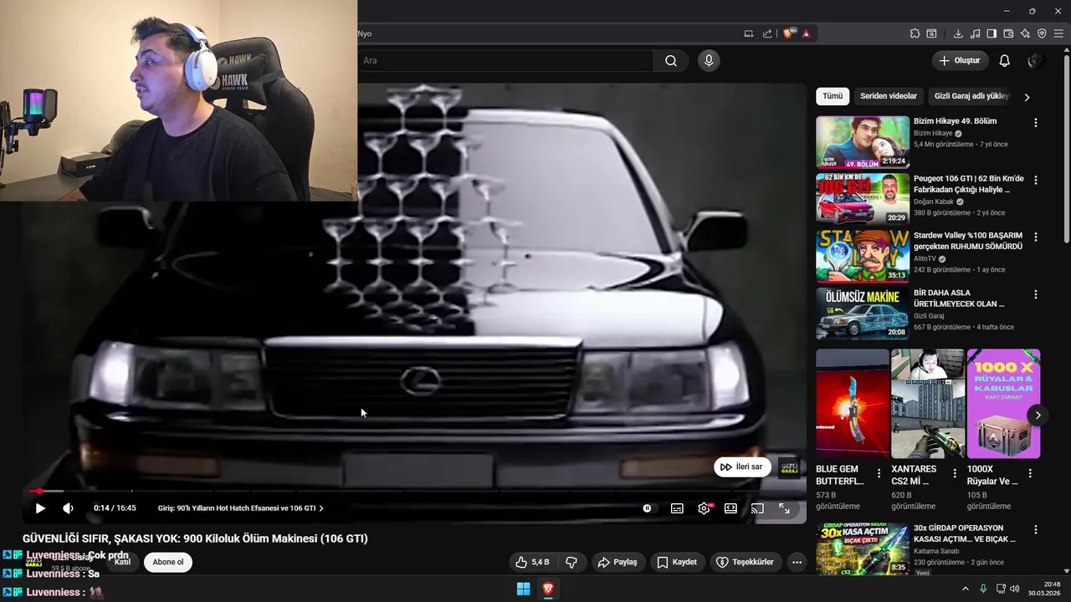Click the Brave icon in the taskbar

pos(548,589)
